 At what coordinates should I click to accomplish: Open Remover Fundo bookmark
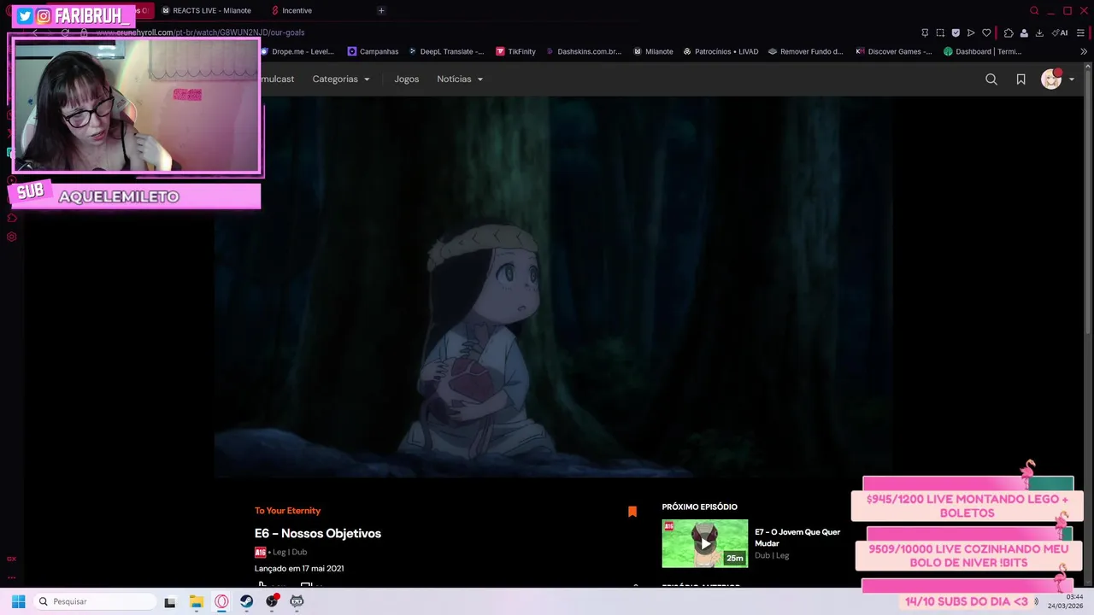pyautogui.click(x=805, y=51)
